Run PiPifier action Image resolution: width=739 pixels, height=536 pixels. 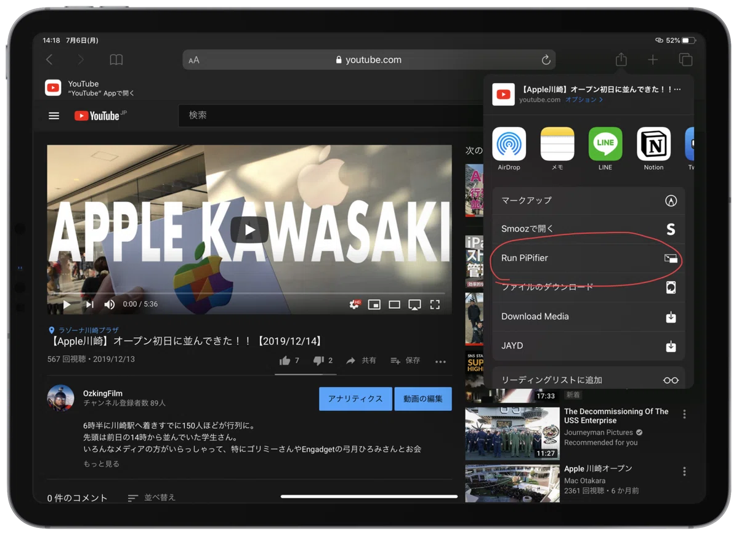pyautogui.click(x=589, y=258)
